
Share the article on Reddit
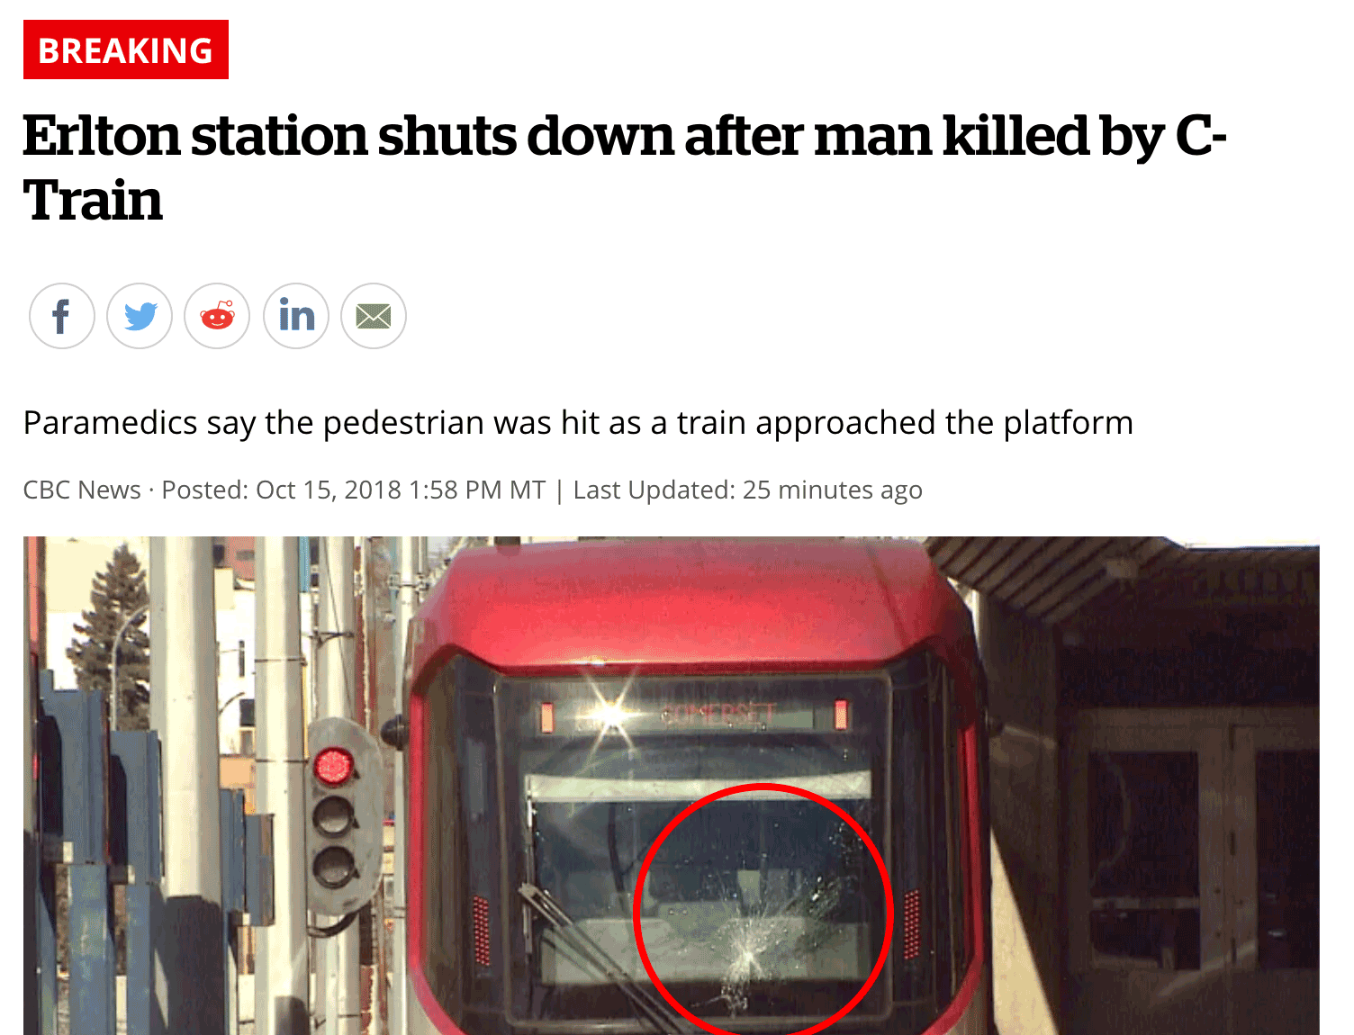tap(217, 316)
